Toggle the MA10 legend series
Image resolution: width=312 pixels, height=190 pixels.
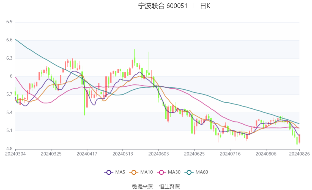point(141,172)
